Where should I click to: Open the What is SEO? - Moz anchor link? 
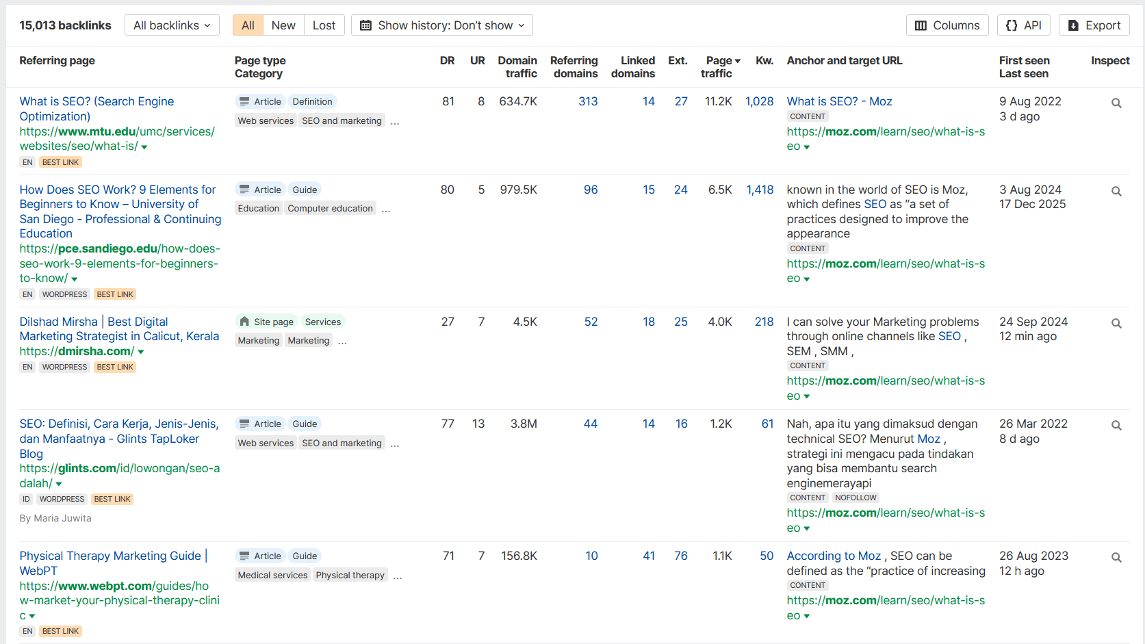point(839,101)
